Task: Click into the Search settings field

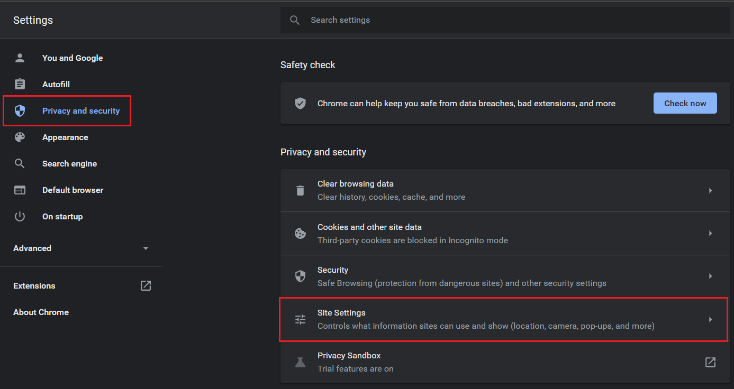Action: pyautogui.click(x=503, y=20)
